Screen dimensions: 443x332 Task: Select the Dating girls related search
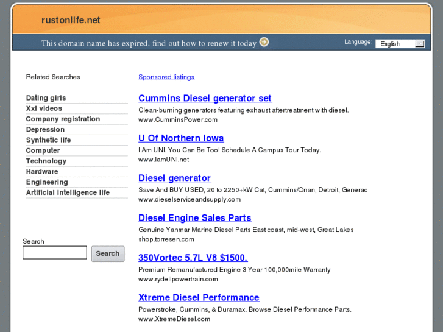(x=46, y=97)
